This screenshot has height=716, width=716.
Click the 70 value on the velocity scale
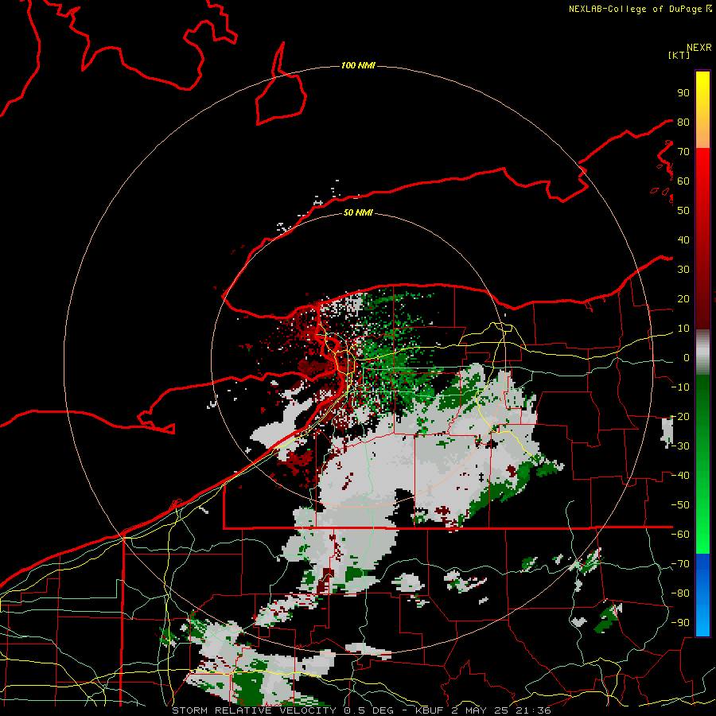tap(683, 152)
